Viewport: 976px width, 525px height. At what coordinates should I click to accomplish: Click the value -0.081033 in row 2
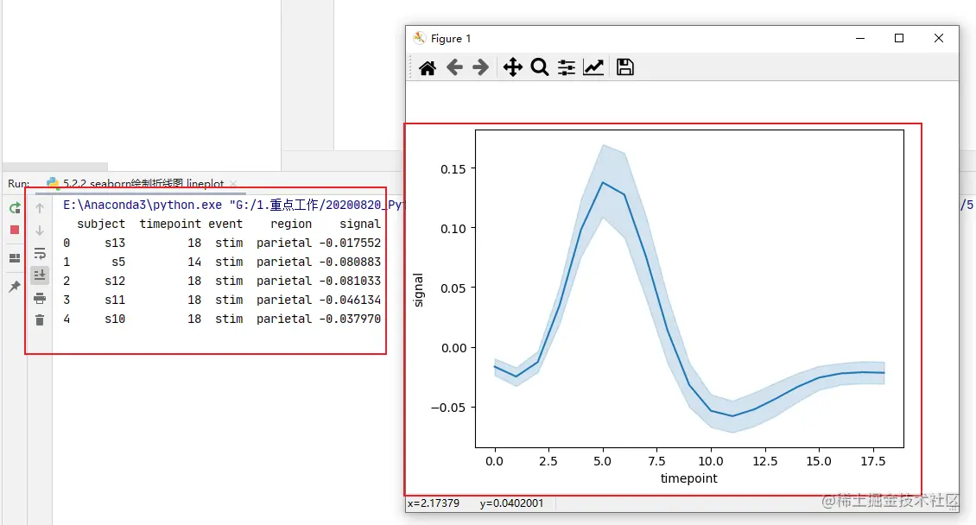tap(350, 281)
